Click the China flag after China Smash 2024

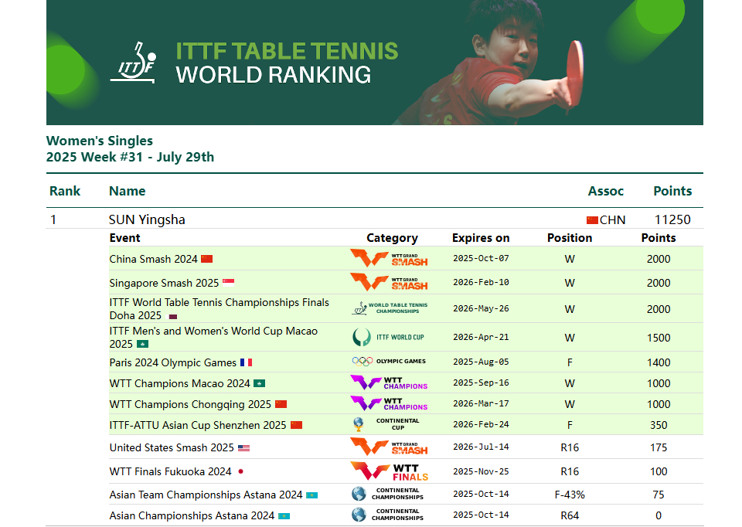click(207, 259)
